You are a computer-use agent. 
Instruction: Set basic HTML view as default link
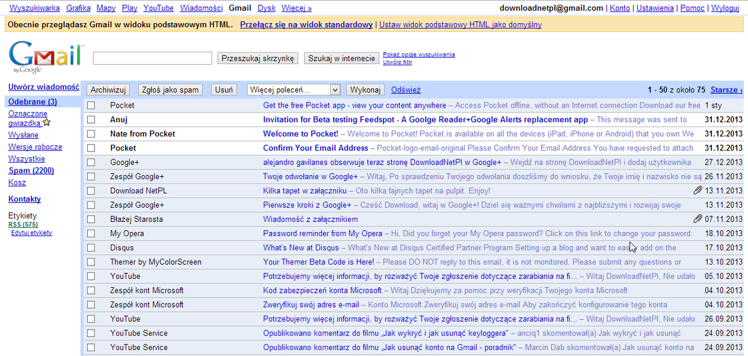tap(460, 25)
